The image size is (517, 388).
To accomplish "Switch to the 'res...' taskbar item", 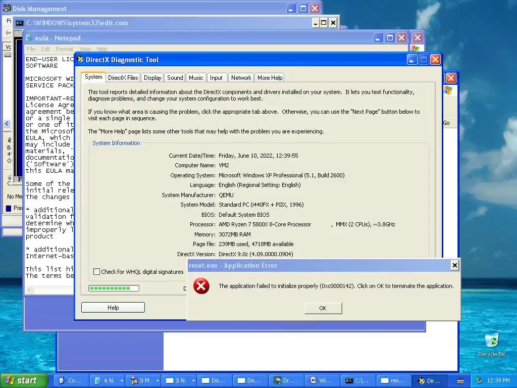I will [x=394, y=380].
